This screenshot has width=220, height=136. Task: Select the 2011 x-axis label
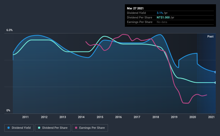point(25,117)
